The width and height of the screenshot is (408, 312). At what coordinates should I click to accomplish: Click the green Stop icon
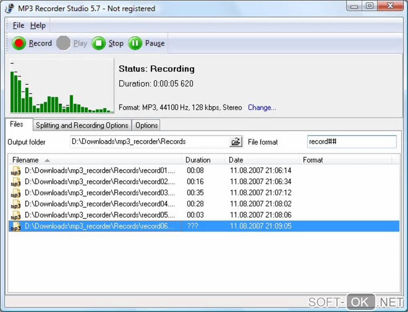click(x=99, y=43)
